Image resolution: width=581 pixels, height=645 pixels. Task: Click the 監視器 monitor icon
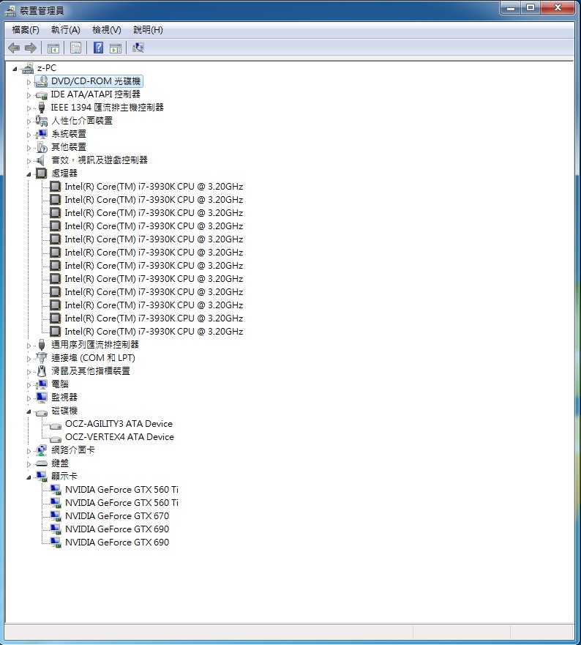pos(42,398)
